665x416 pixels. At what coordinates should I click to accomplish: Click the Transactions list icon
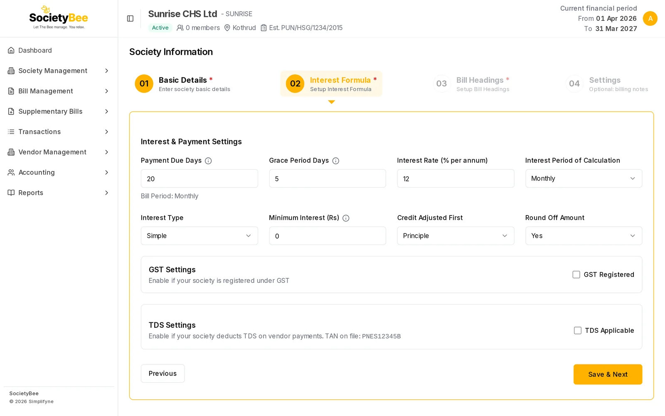[11, 132]
